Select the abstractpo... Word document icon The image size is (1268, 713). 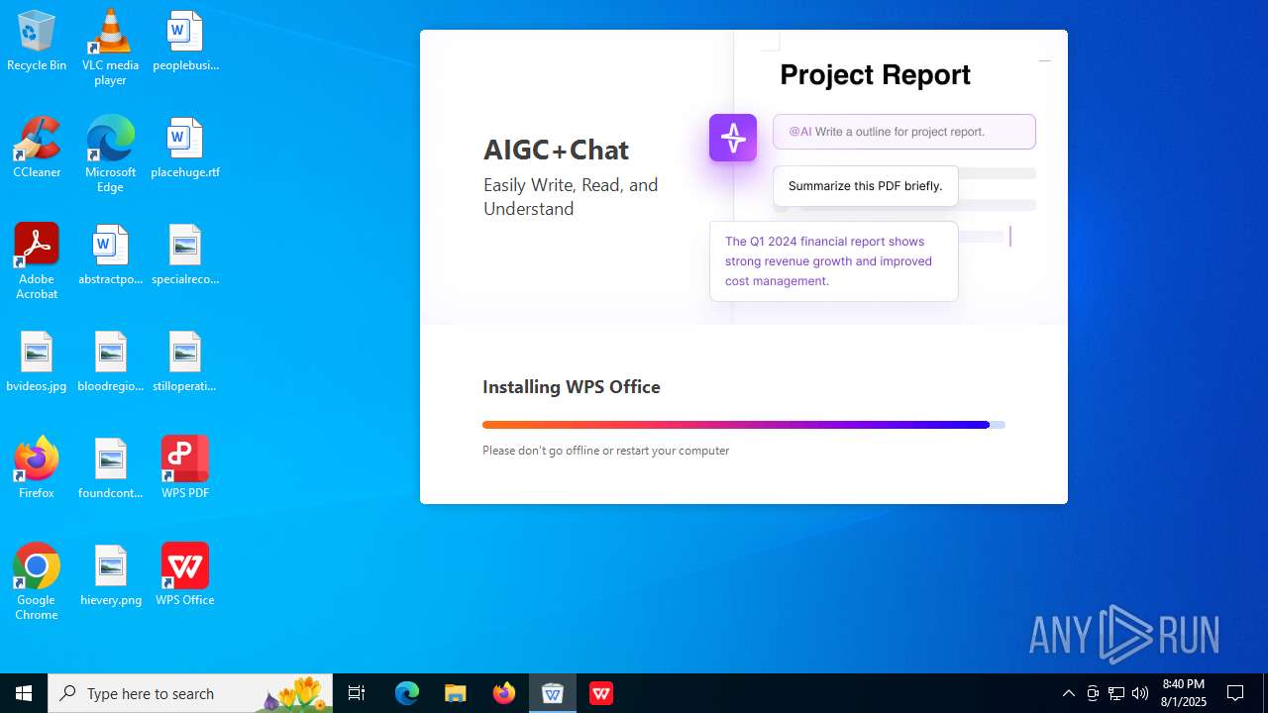click(110, 255)
